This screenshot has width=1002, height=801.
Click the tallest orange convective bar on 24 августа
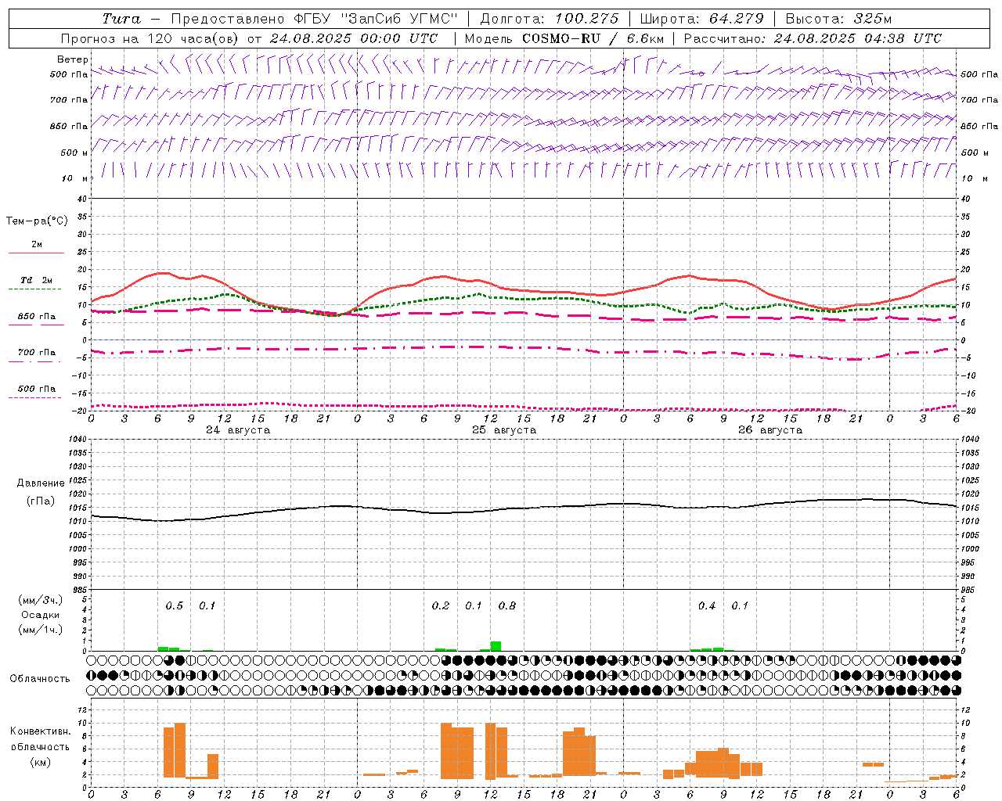(x=180, y=750)
